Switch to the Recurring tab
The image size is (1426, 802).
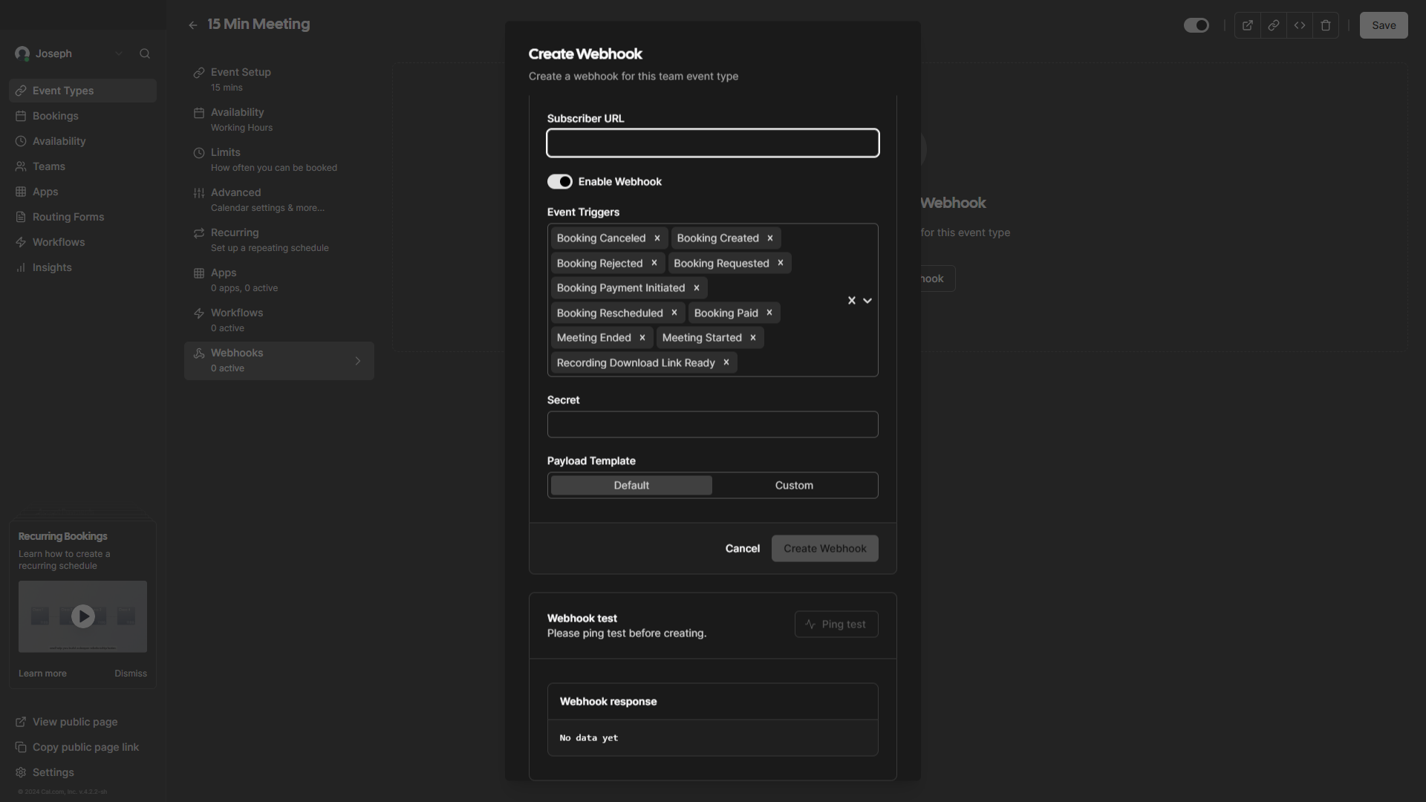pyautogui.click(x=279, y=240)
